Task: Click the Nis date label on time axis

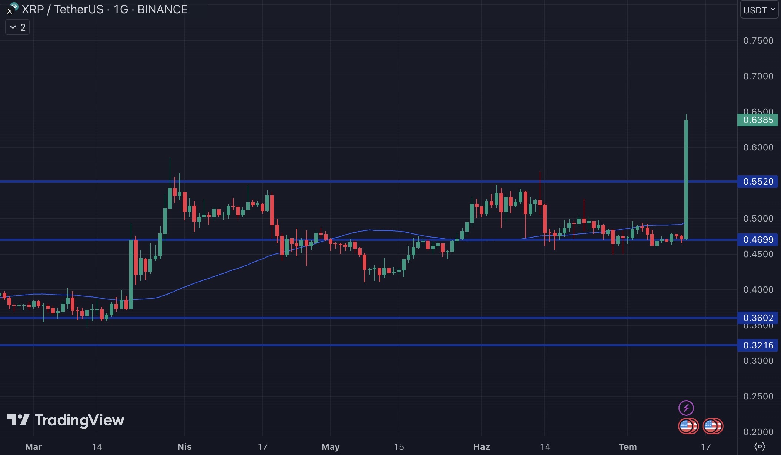Action: click(184, 446)
